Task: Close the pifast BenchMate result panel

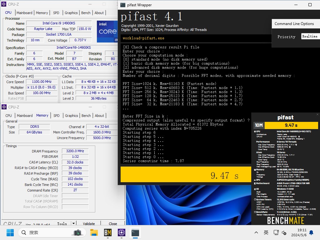Action: pos(317,114)
